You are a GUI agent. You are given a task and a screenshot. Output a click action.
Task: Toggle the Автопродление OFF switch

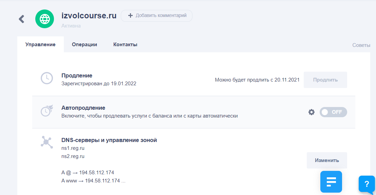click(333, 112)
